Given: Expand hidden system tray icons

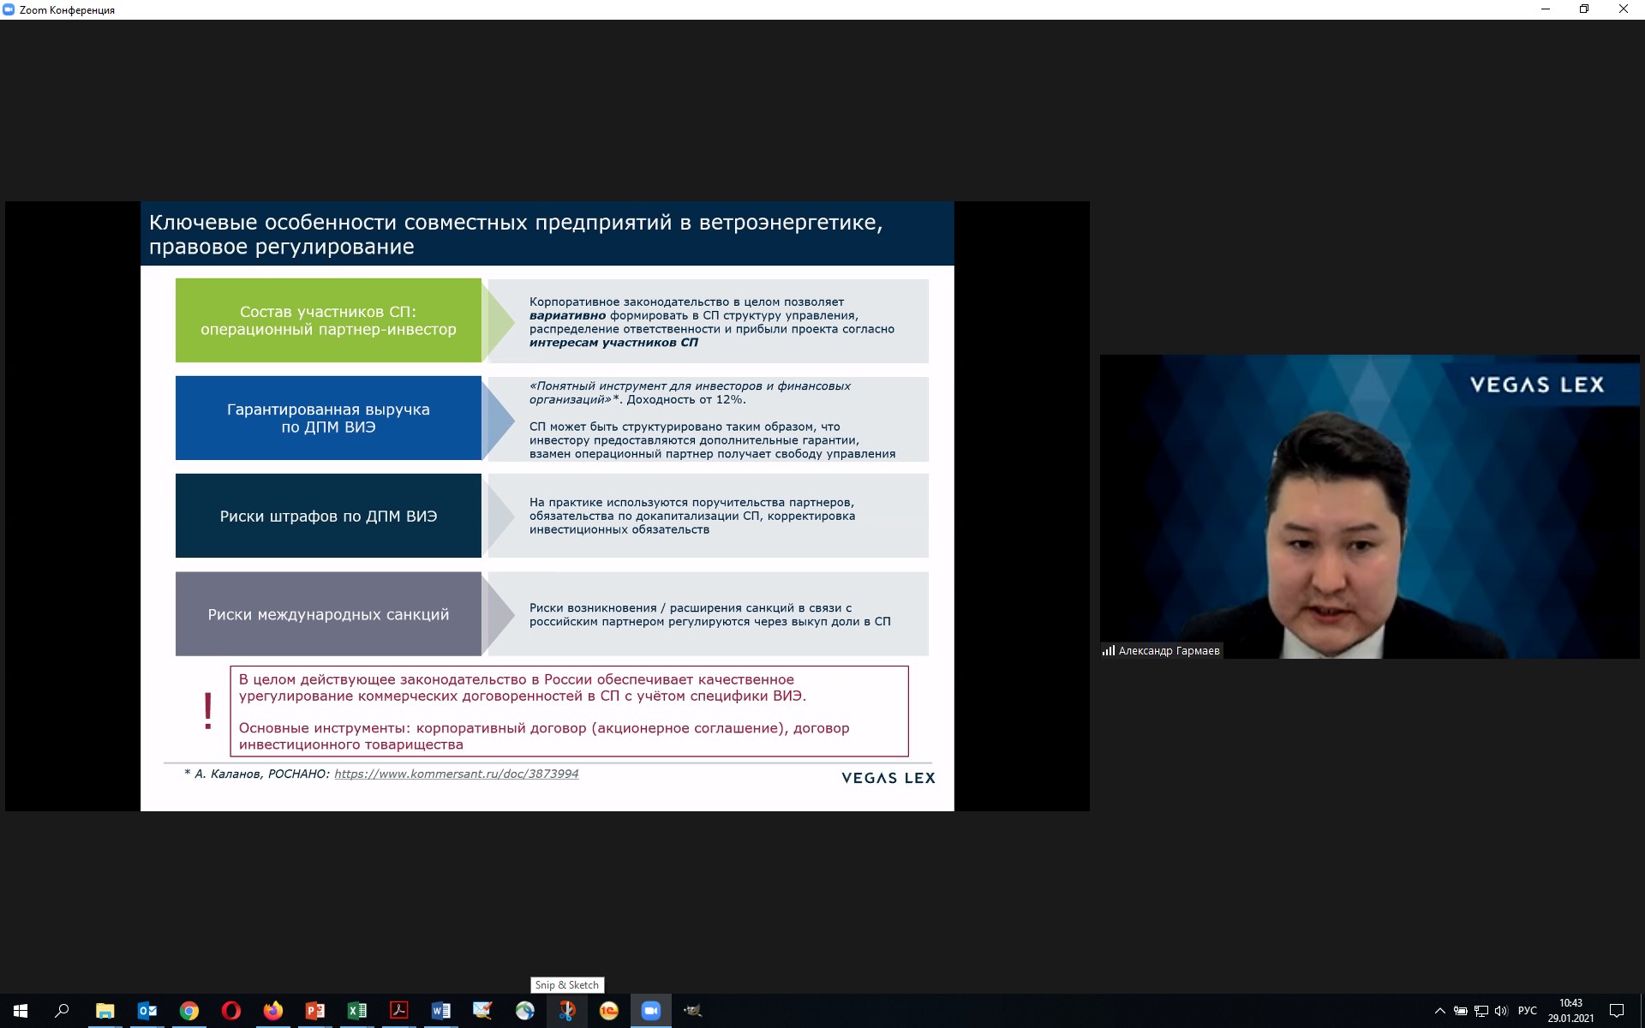Looking at the screenshot, I should pos(1440,1011).
